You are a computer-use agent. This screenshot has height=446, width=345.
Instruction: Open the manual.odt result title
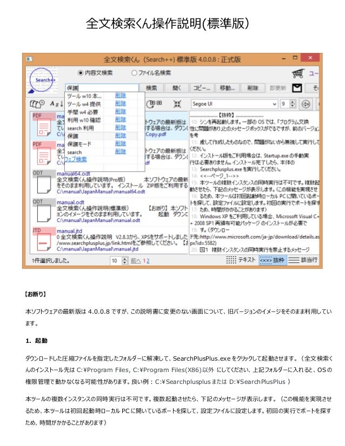tap(70, 202)
